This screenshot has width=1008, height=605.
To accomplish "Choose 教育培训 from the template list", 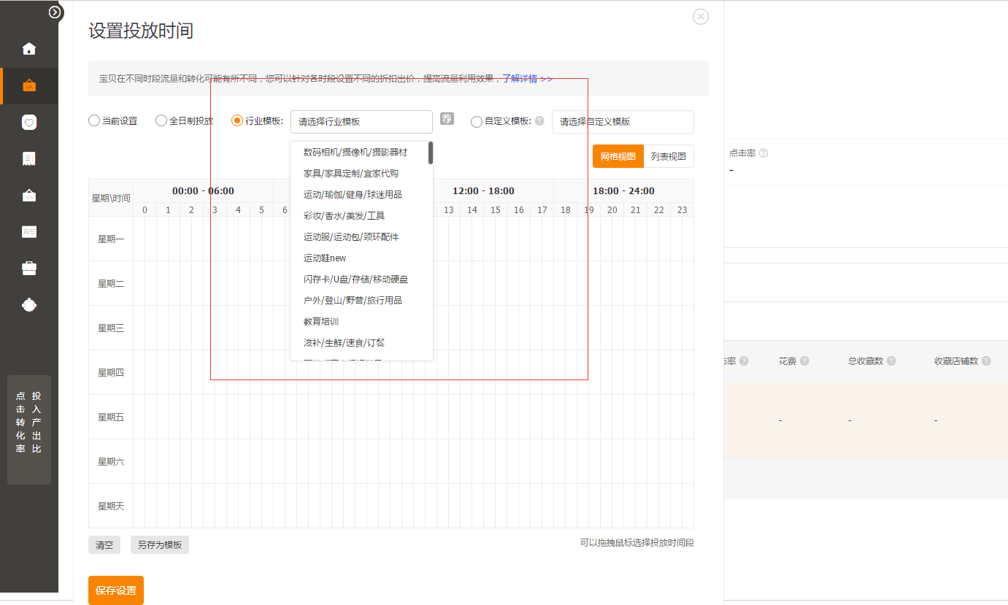I will point(321,322).
